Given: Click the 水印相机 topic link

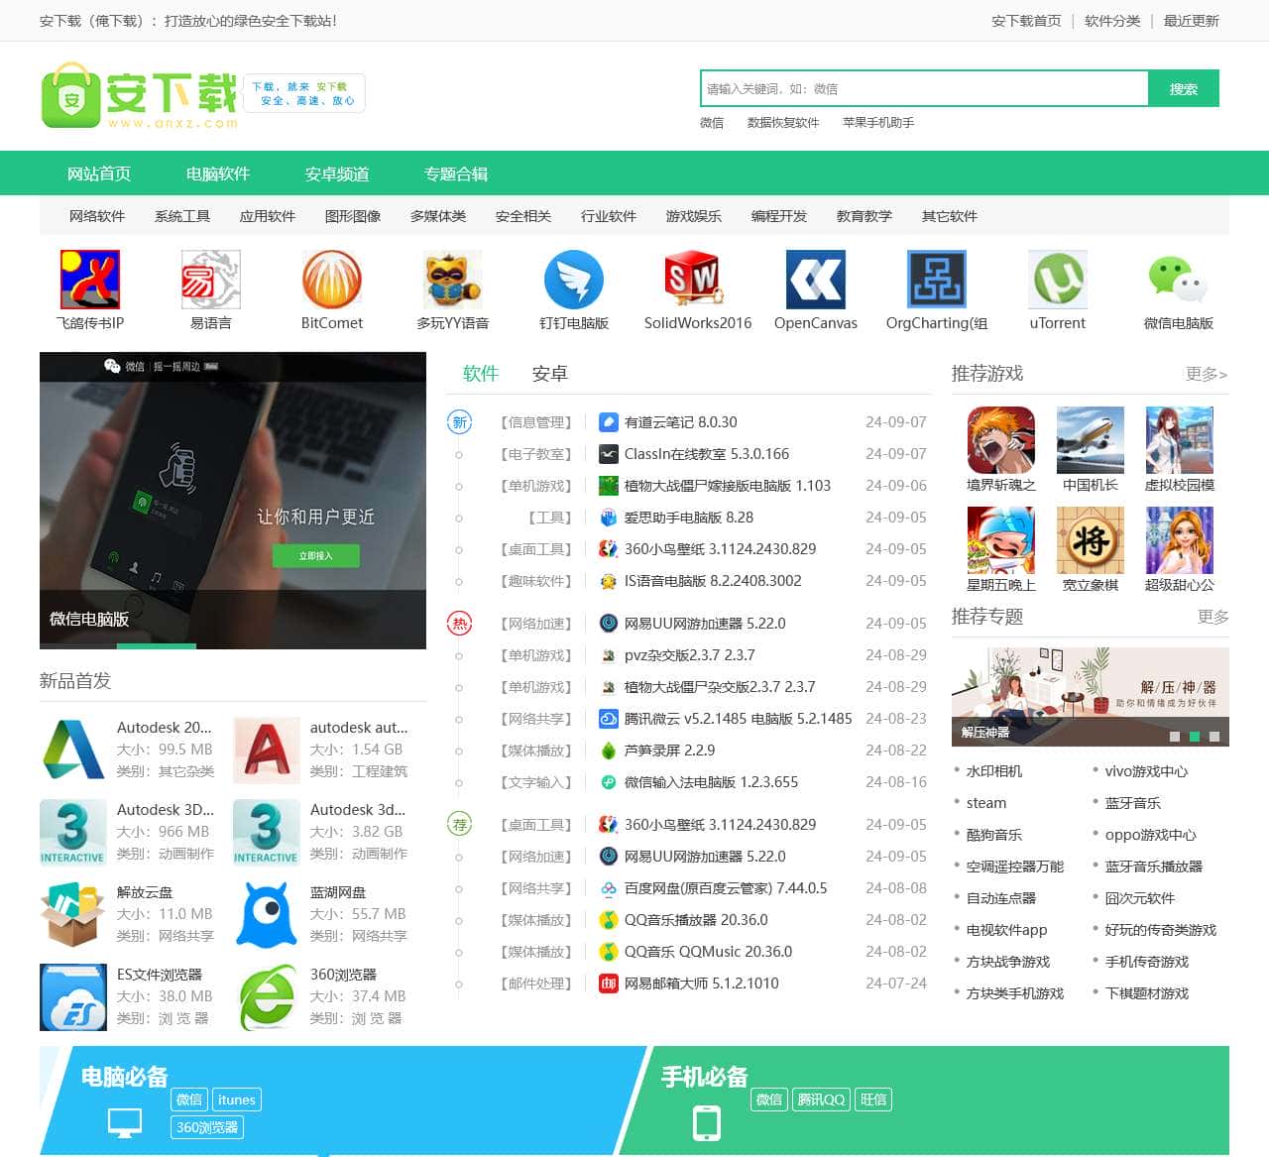Looking at the screenshot, I should (994, 771).
